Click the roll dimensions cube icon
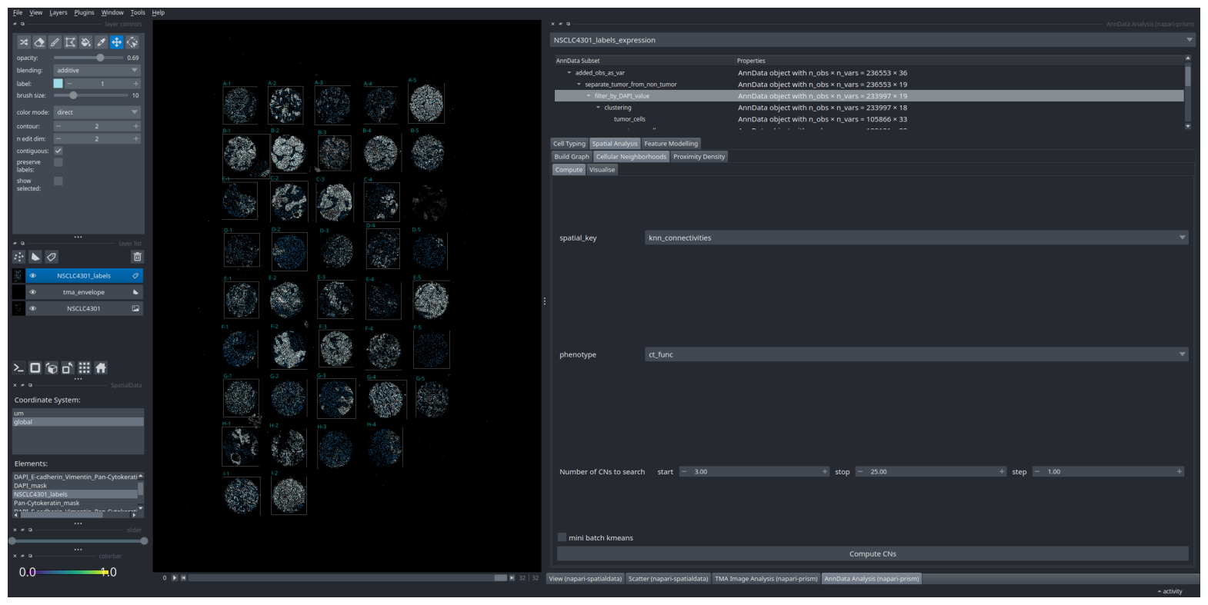 52,368
